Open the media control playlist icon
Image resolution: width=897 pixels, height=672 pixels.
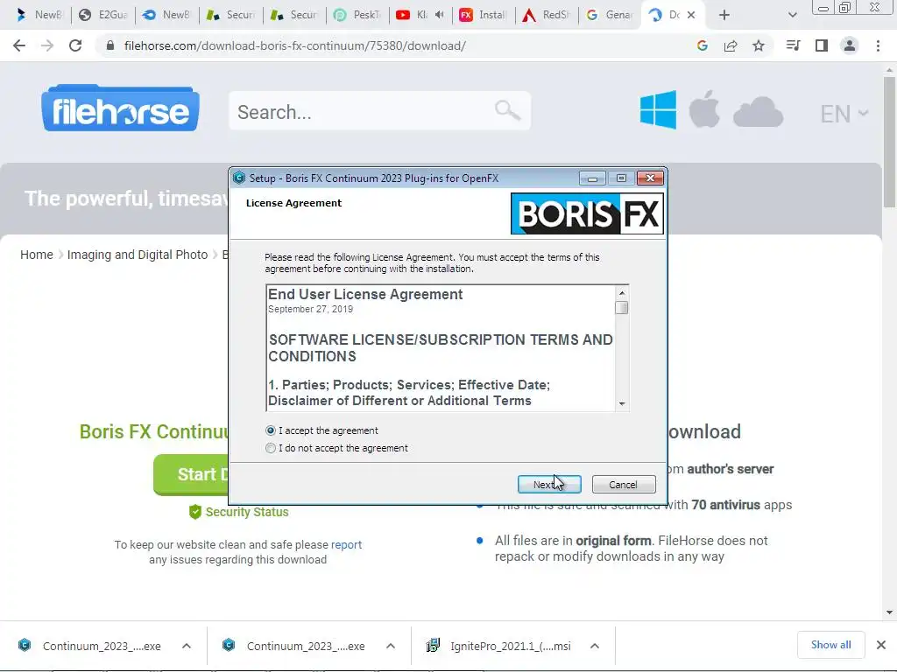coord(793,45)
